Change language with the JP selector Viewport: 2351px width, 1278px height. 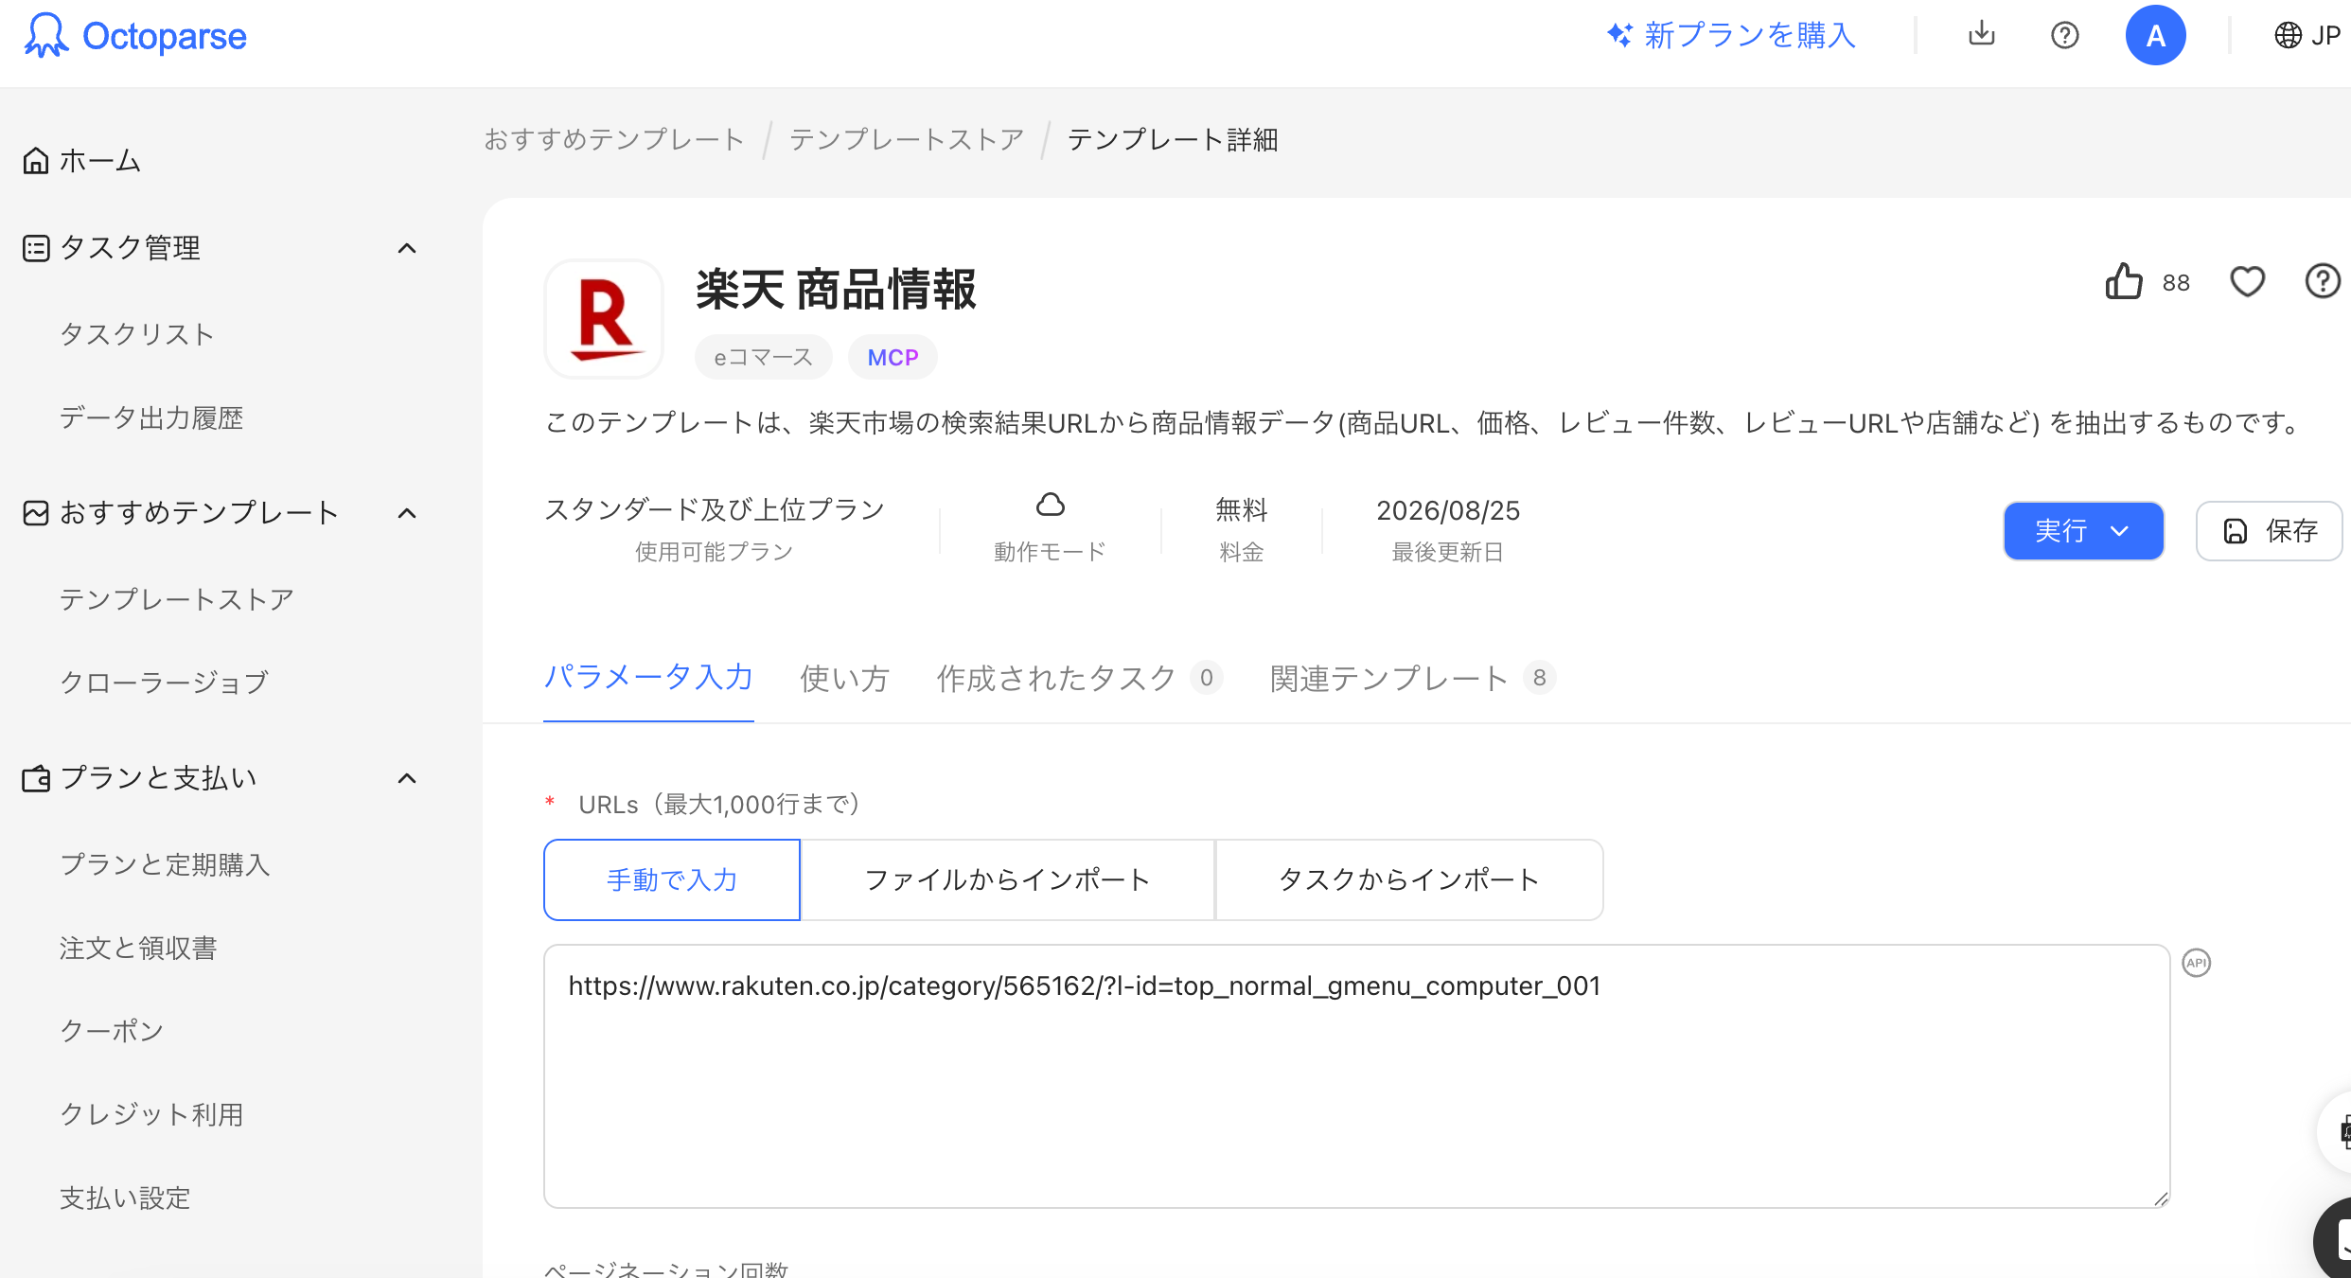(2307, 35)
